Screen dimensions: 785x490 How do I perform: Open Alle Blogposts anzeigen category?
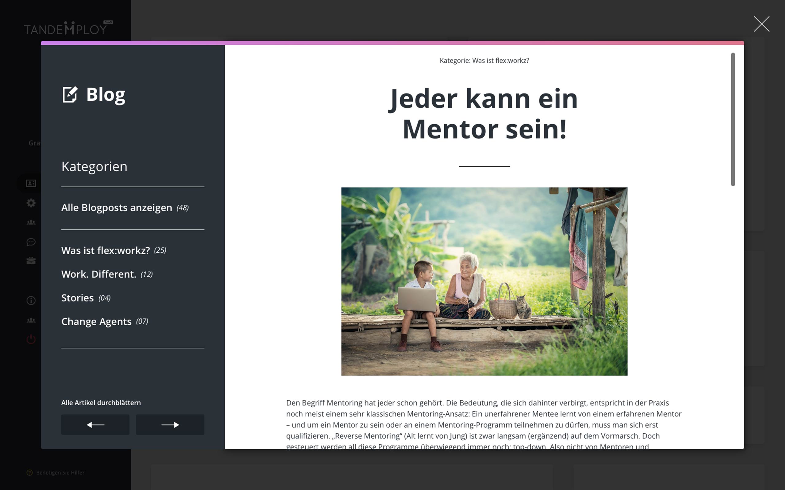pos(125,207)
